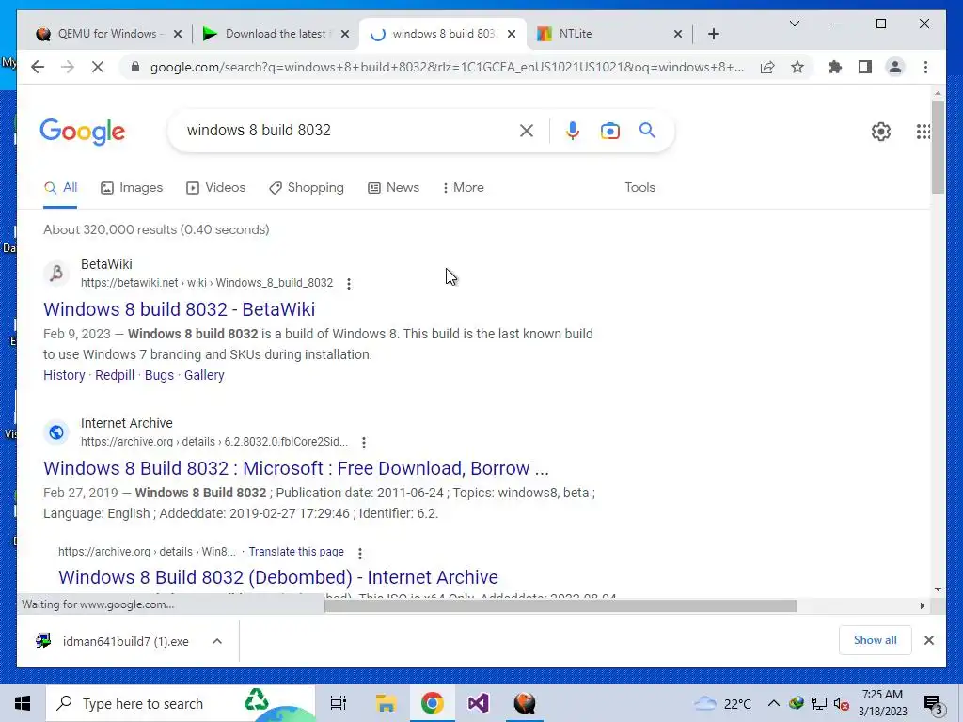Toggle Chrome side panel icon
Image resolution: width=963 pixels, height=722 pixels.
[865, 67]
